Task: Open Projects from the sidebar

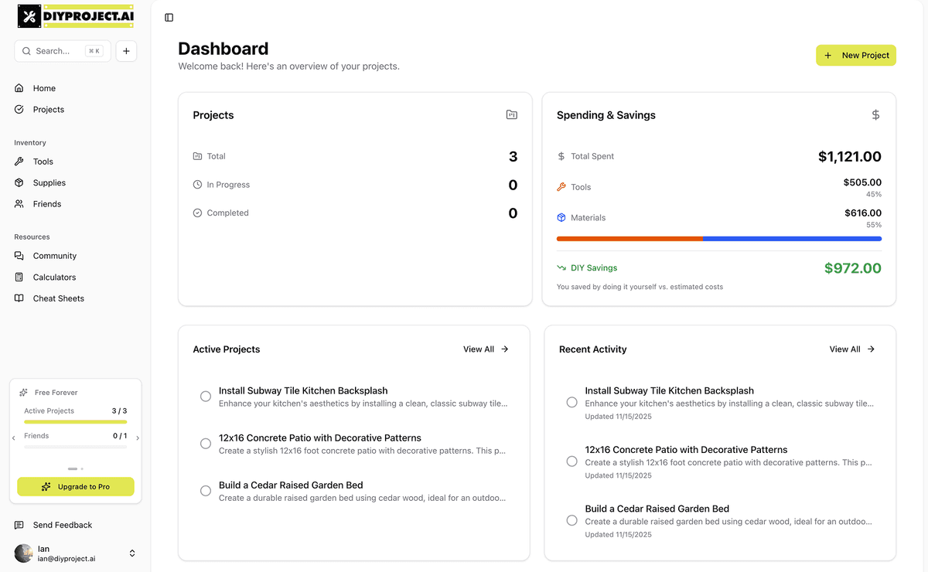Action: [48, 110]
